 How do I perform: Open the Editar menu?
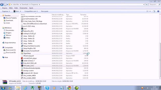coord(11,8)
